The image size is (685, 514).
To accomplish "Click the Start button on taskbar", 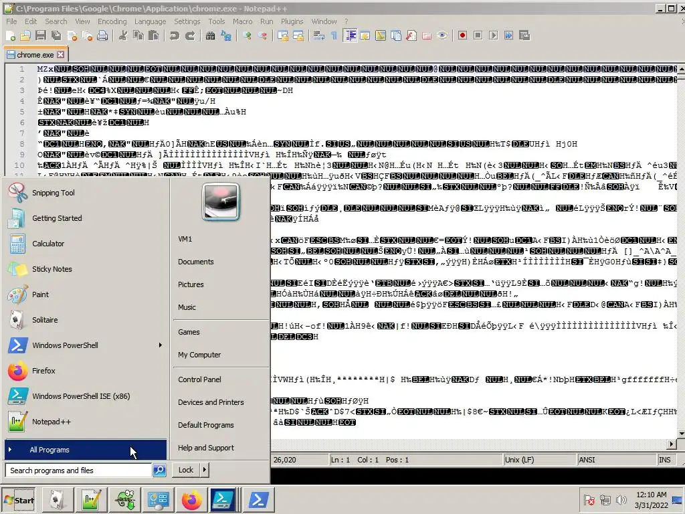I will tap(19, 501).
